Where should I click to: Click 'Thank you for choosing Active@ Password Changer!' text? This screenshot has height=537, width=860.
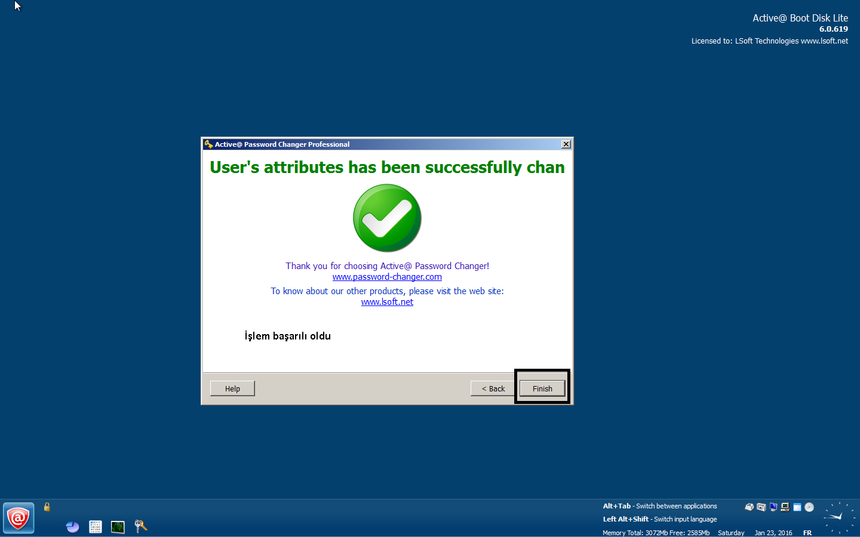387,266
